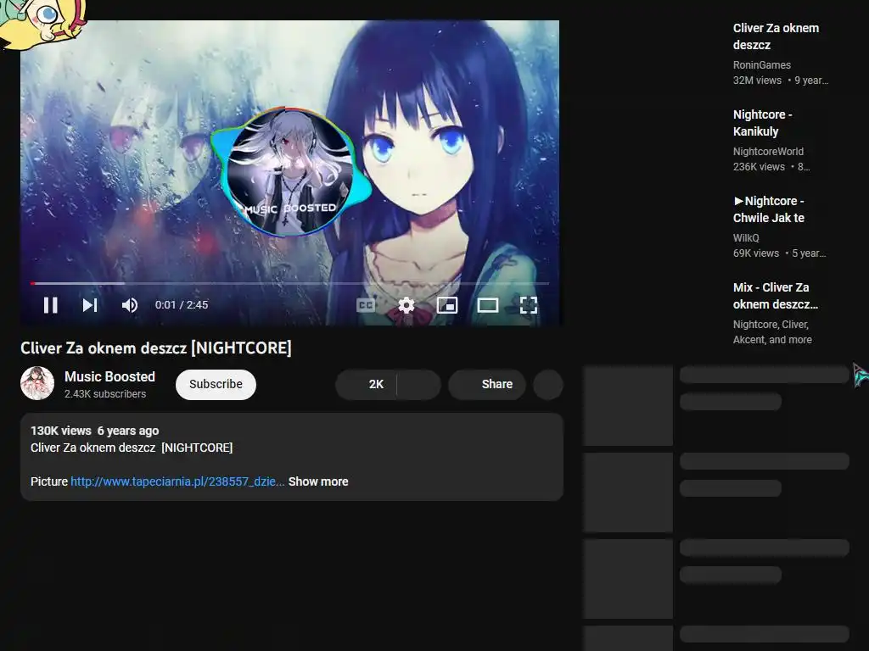Dislike the video

coord(419,384)
